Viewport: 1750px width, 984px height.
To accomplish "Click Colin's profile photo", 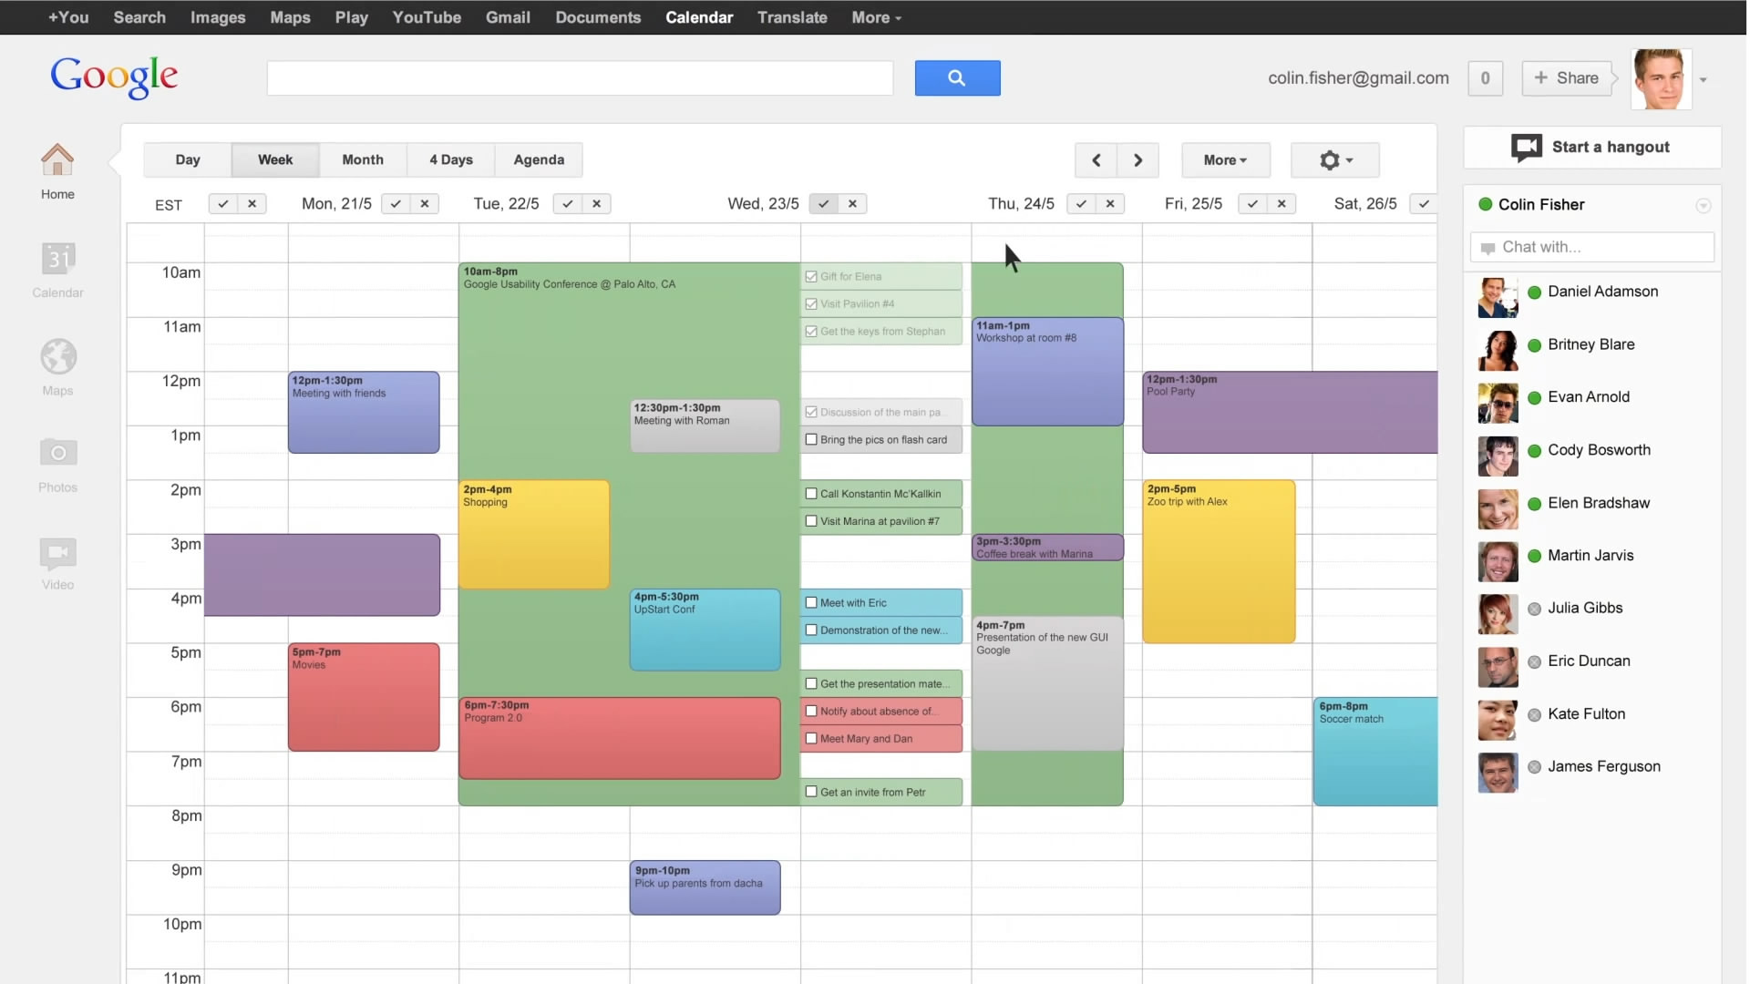I will coord(1661,79).
